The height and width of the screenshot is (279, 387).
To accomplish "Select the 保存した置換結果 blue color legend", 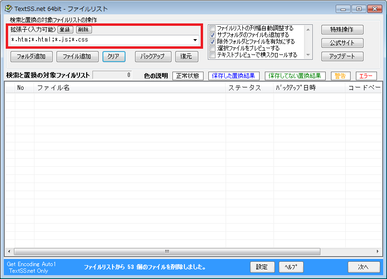I will click(x=234, y=76).
